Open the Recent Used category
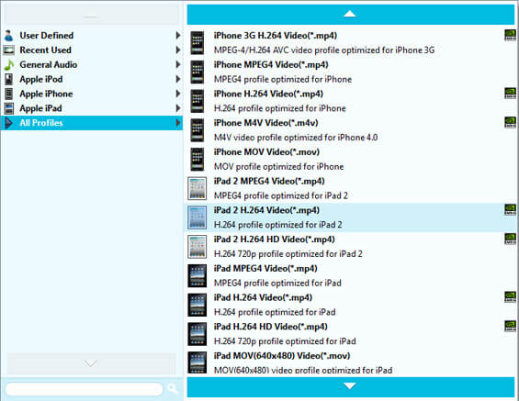This screenshot has width=519, height=401. 92,50
